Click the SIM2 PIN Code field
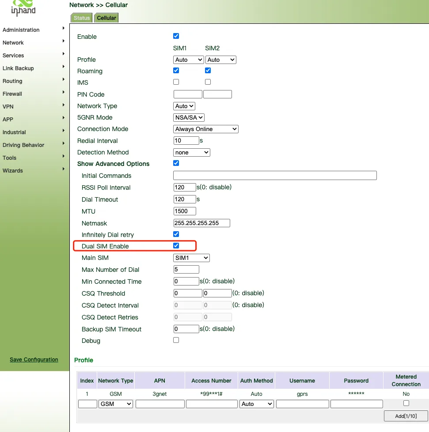This screenshot has height=432, width=429. click(x=217, y=94)
